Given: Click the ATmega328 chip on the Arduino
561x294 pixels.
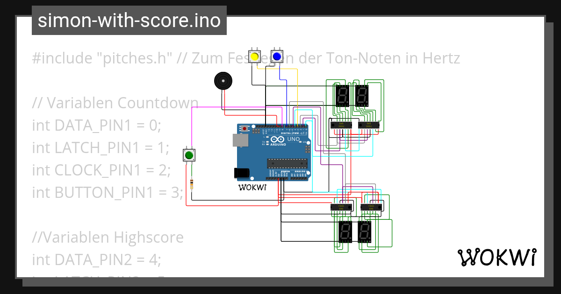Looking at the screenshot, I should coord(288,163).
